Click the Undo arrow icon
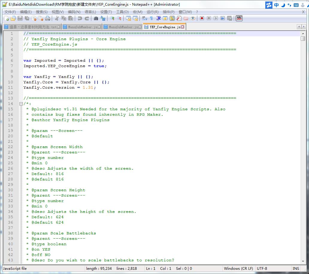This screenshot has height=274, width=309. coord(80,18)
